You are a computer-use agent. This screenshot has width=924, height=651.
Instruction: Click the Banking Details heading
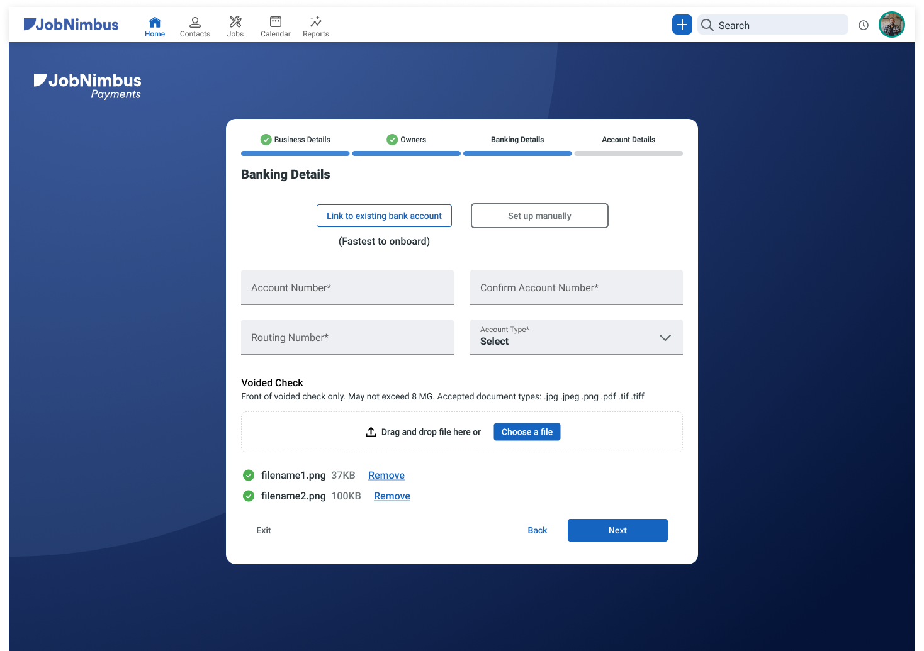coord(286,174)
